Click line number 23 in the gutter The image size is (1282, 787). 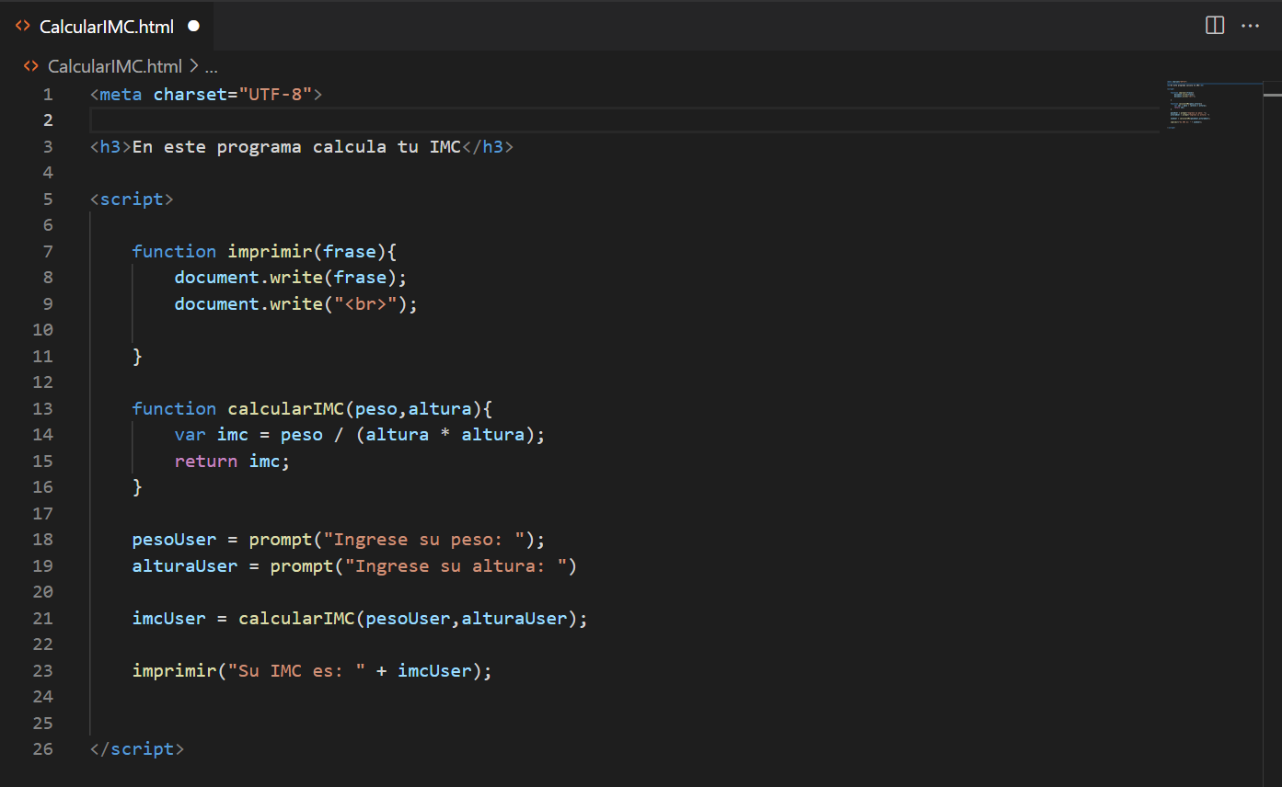coord(42,670)
